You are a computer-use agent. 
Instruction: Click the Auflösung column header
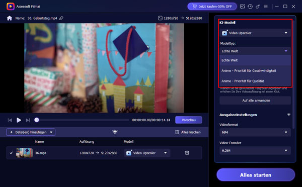[x=87, y=142]
